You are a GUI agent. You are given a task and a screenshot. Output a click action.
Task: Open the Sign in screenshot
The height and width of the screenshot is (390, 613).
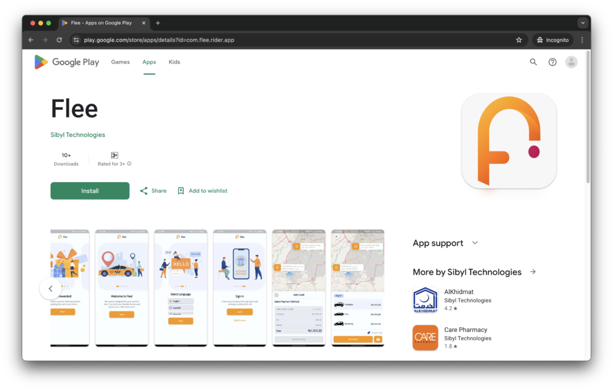coord(239,288)
